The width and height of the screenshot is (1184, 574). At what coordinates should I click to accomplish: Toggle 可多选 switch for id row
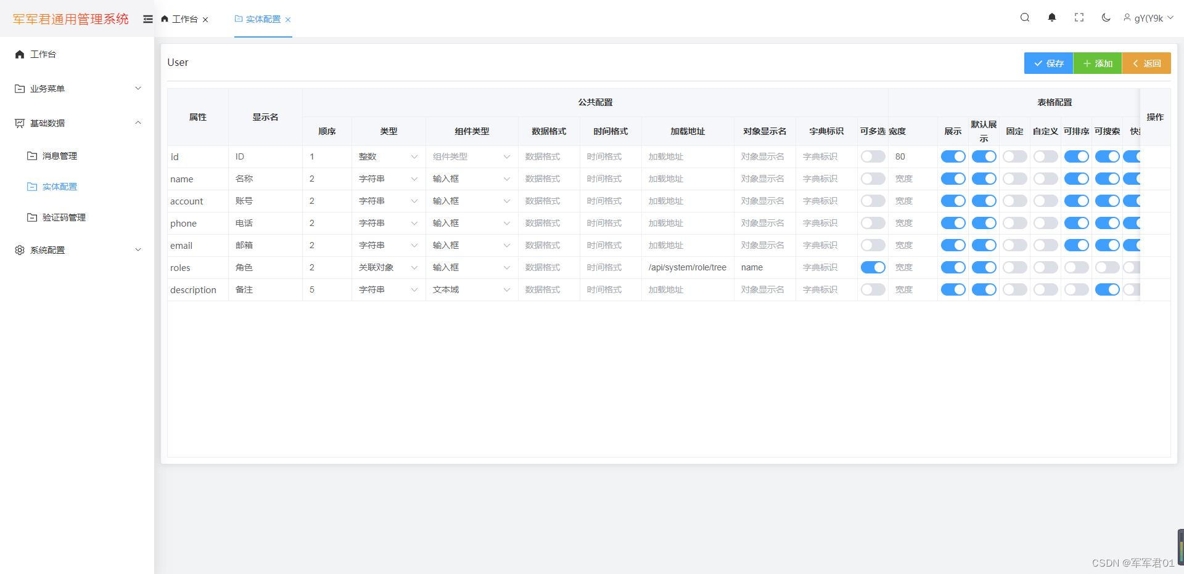[873, 156]
